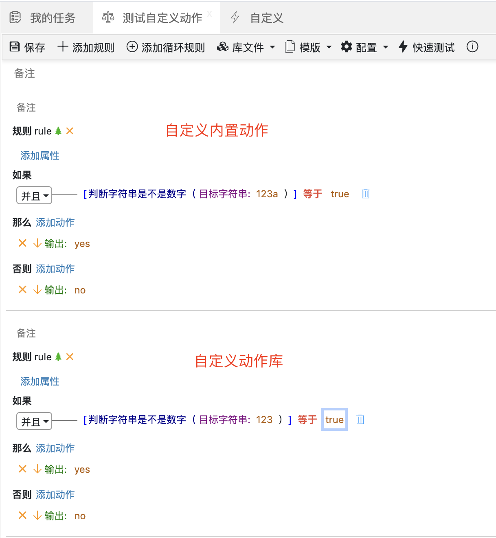Click 添加动作 next to 那么 in second rule

[x=55, y=448]
